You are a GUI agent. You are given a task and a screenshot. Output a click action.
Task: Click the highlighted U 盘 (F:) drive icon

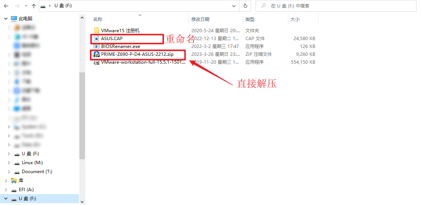pos(14,199)
